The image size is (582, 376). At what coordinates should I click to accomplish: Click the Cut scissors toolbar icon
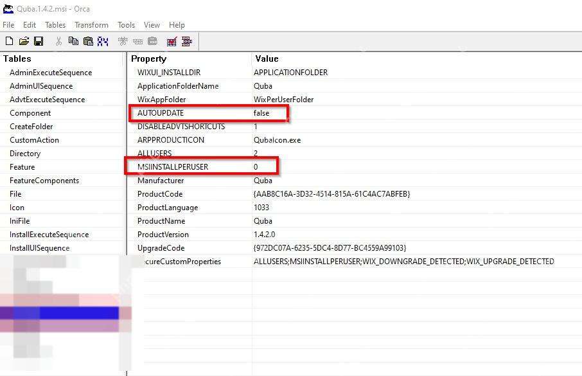58,41
